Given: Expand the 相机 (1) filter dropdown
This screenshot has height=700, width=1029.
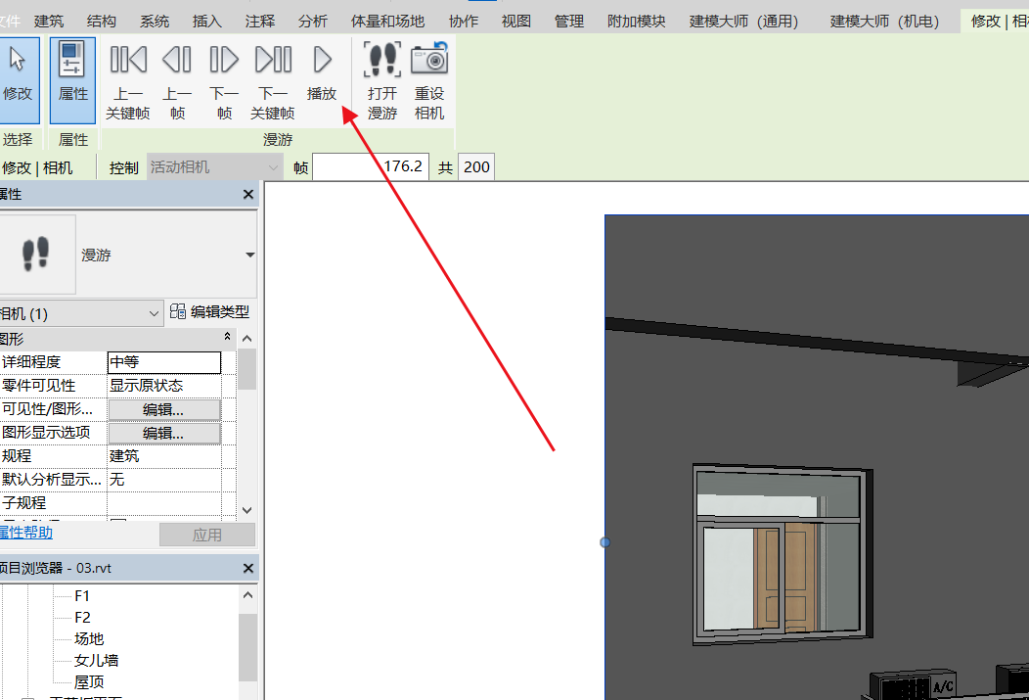Looking at the screenshot, I should (x=154, y=313).
